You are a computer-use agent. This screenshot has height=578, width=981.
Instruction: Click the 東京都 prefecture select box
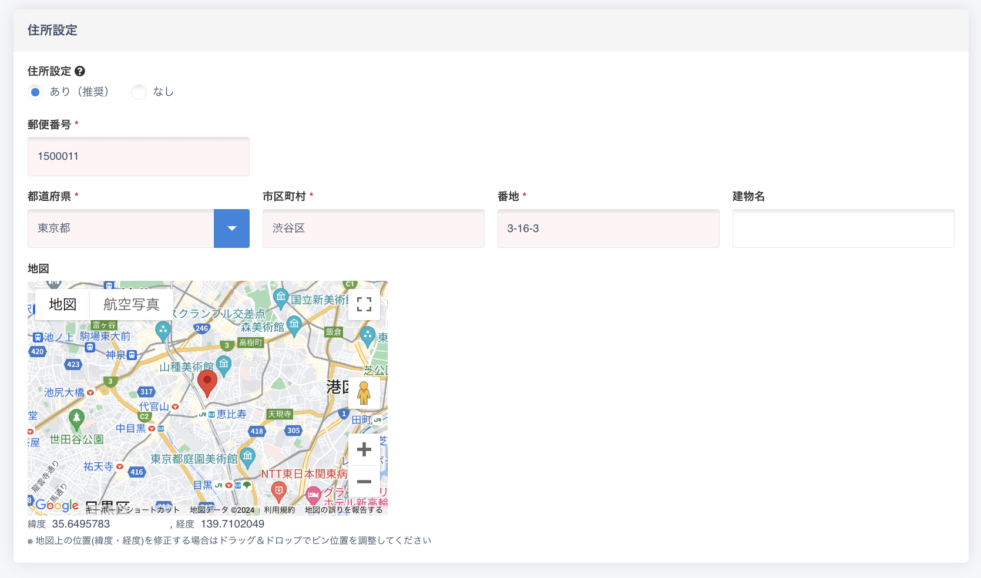[x=120, y=228]
